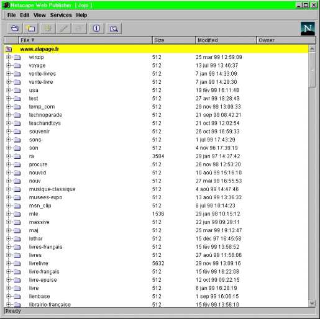Screen dimensions: 320x319
Task: Click the folder icon next to technoparade
Action: pos(17,115)
